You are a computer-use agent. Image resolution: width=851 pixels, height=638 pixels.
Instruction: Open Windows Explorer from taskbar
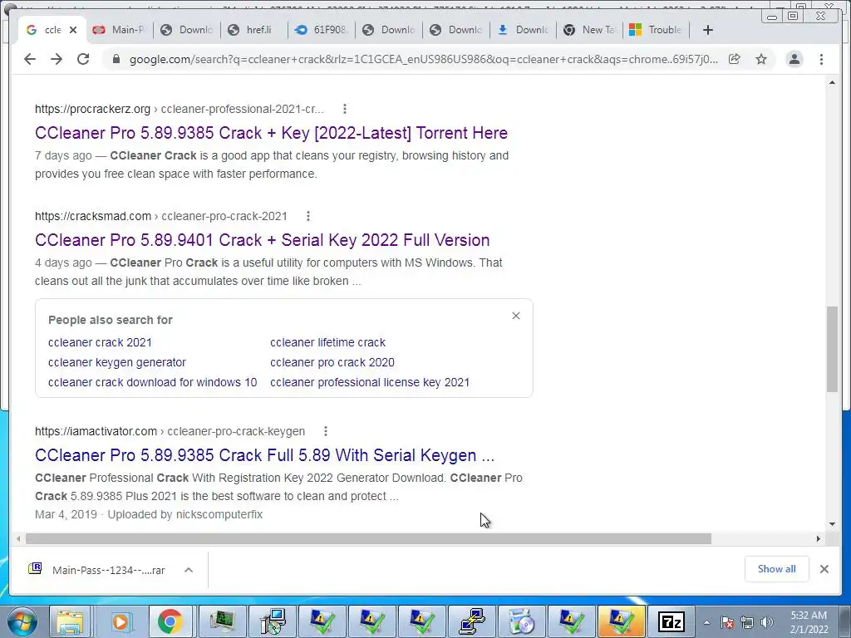[x=71, y=621]
